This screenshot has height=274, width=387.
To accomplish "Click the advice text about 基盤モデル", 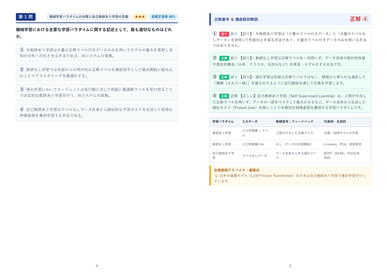I will [x=290, y=179].
